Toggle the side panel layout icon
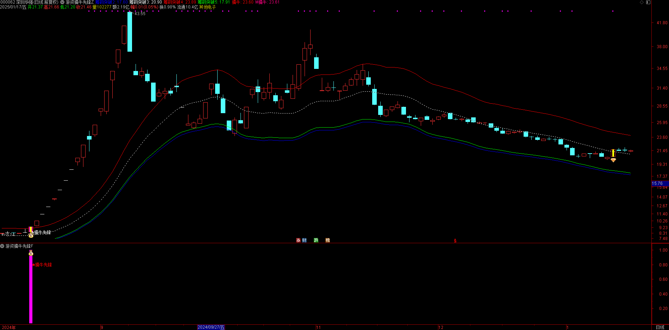 click(x=648, y=2)
